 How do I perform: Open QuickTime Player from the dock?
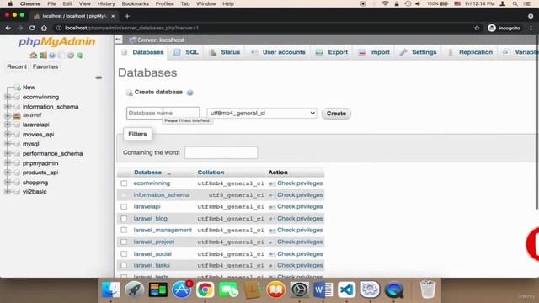(x=394, y=290)
